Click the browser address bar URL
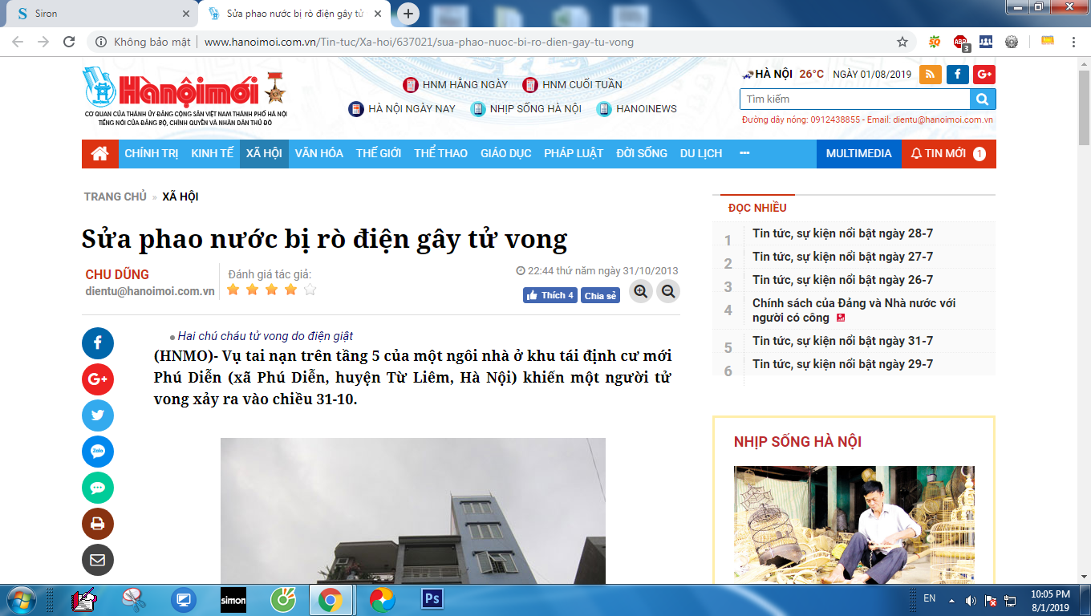This screenshot has width=1091, height=616. tap(419, 42)
